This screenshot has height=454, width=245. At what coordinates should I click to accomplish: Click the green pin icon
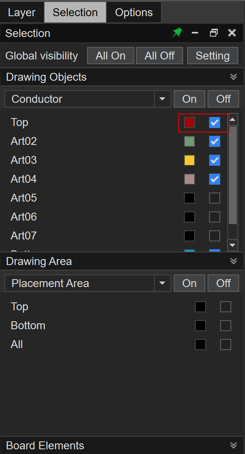177,33
